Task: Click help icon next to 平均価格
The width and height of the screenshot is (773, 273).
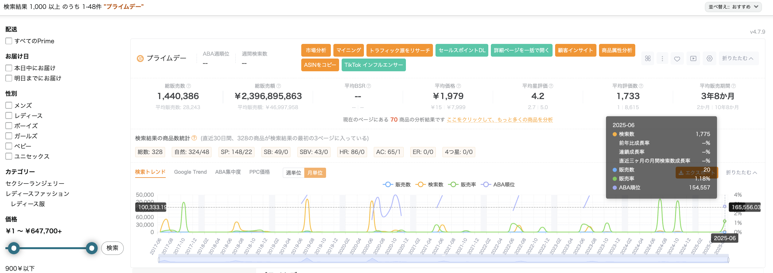Action: point(459,86)
